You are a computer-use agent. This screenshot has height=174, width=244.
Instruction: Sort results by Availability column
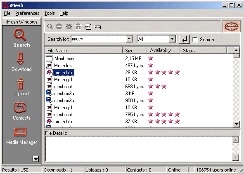click(164, 50)
